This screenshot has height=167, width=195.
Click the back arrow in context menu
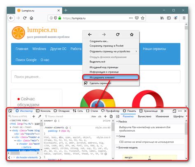[x=90, y=35]
